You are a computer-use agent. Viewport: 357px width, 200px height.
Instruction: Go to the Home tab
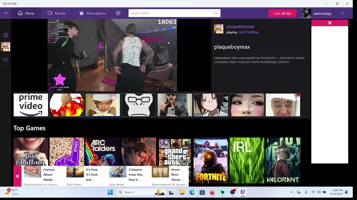pos(26,13)
